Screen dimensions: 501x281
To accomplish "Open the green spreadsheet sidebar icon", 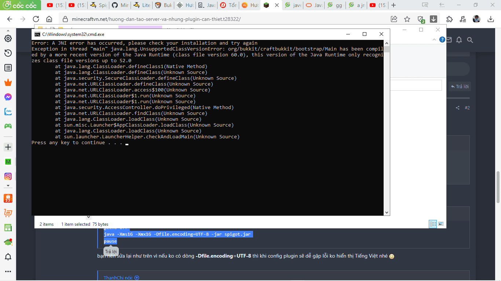I will (x=8, y=228).
